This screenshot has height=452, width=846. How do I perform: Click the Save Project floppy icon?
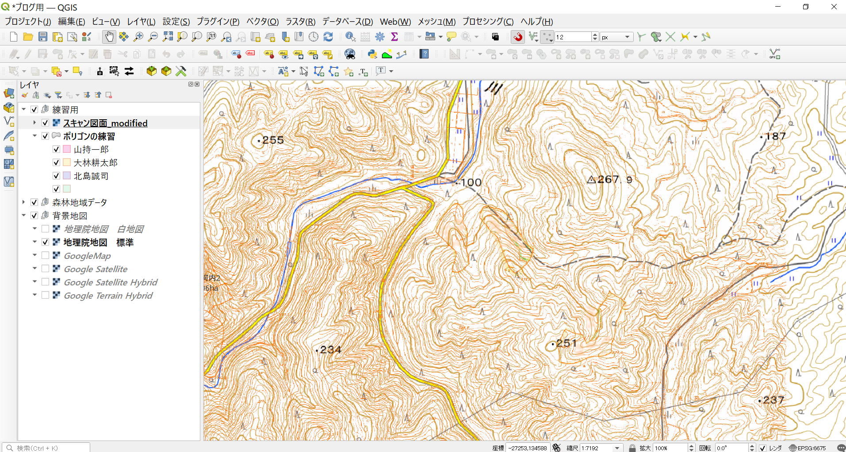(x=43, y=37)
